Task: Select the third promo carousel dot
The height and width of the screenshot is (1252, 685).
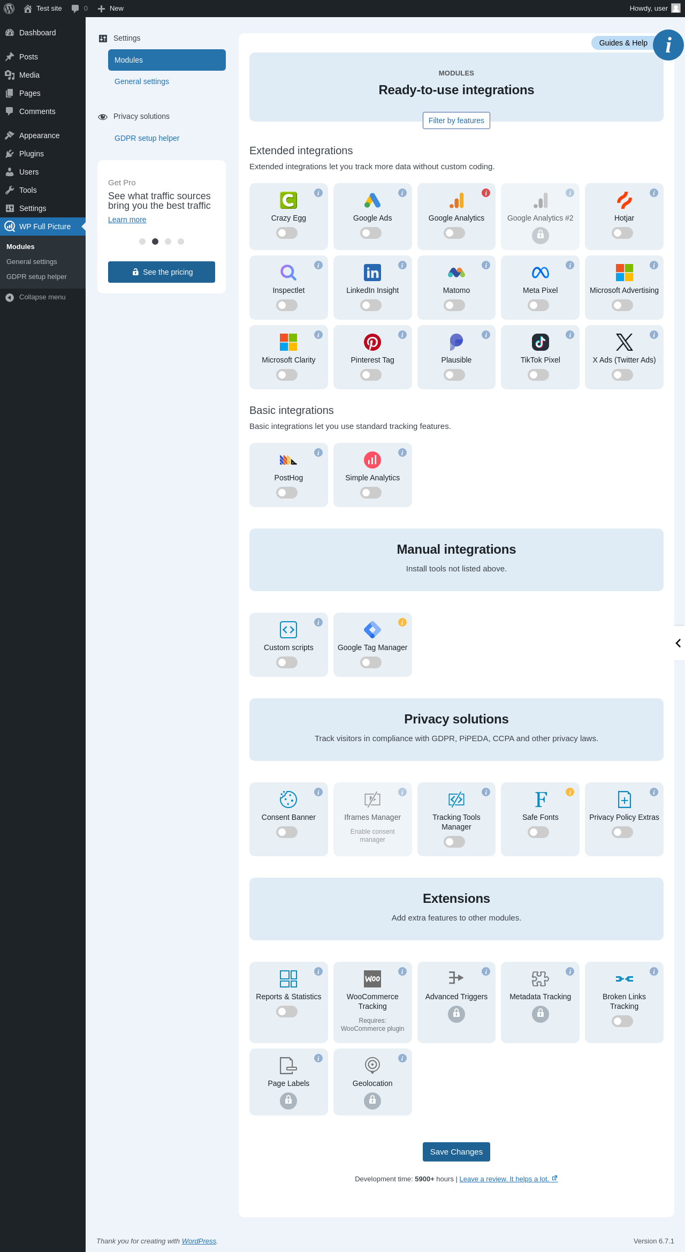Action: click(168, 242)
